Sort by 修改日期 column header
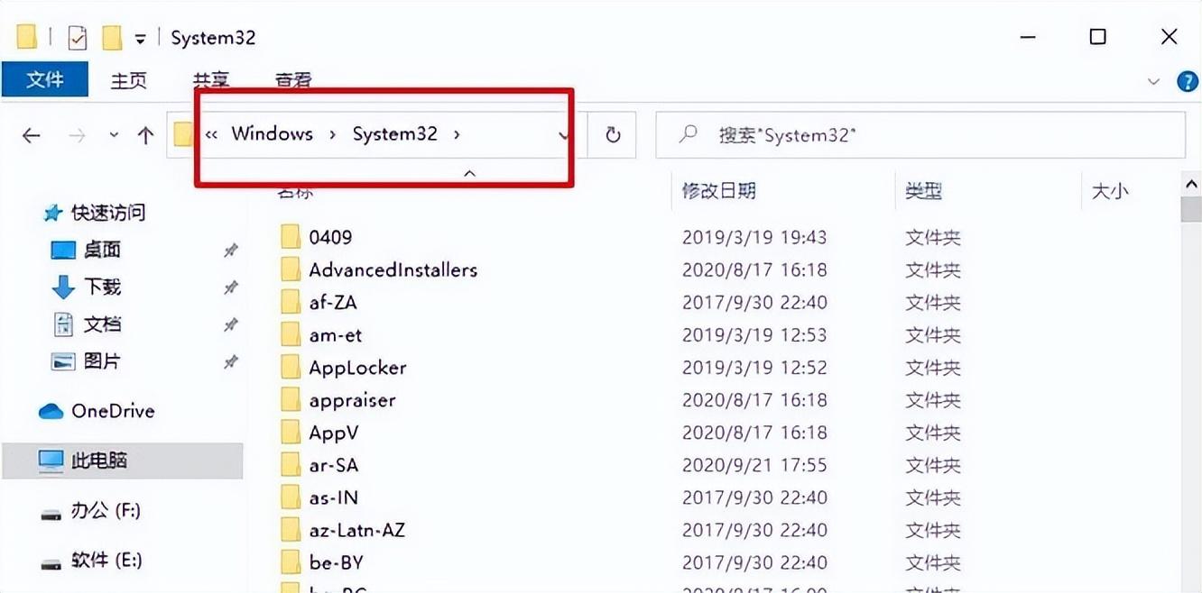Viewport: 1202px width, 593px height. pos(719,191)
